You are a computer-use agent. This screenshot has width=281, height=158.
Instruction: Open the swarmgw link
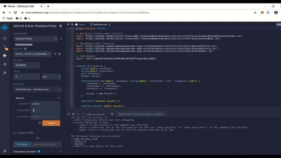[x=79, y=144]
